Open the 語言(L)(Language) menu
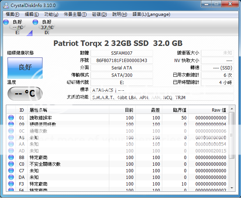 pos(151,14)
